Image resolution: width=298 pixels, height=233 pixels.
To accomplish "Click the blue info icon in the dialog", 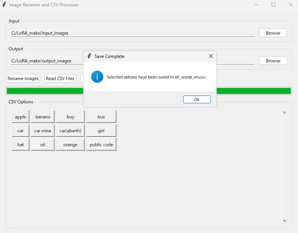I will point(97,77).
